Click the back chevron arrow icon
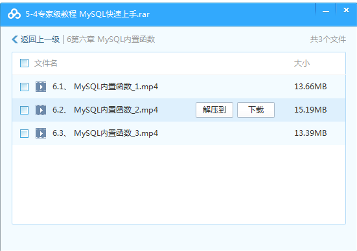 click(x=15, y=39)
